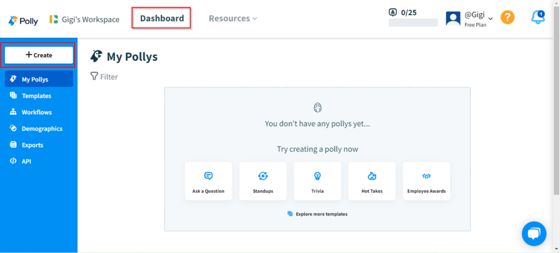Click the Exports icon in the sidebar
560x253 pixels.
(13, 144)
